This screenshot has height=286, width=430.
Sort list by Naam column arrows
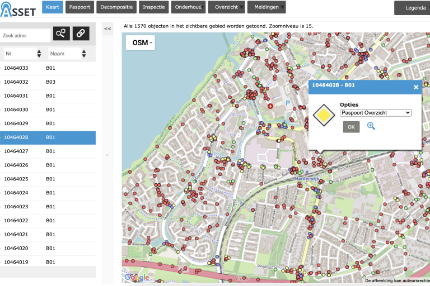[83, 54]
